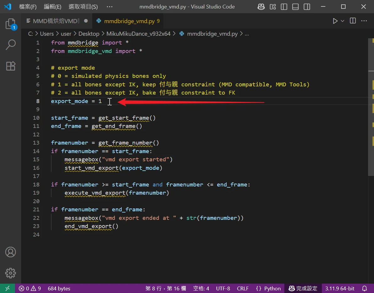Toggle the secondary side bar
Viewport: 374px width, 293px height.
[x=307, y=7]
